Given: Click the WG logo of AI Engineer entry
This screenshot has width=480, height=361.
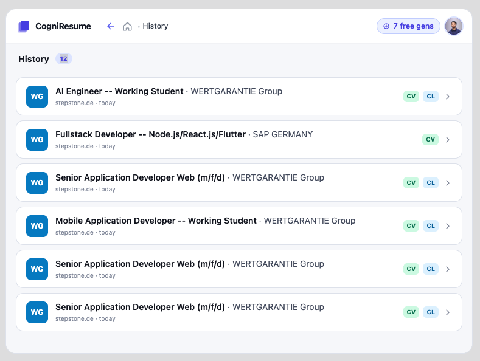Looking at the screenshot, I should coord(37,97).
